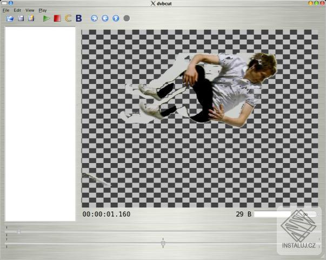Open the View menu
The image size is (326, 260).
tap(30, 10)
